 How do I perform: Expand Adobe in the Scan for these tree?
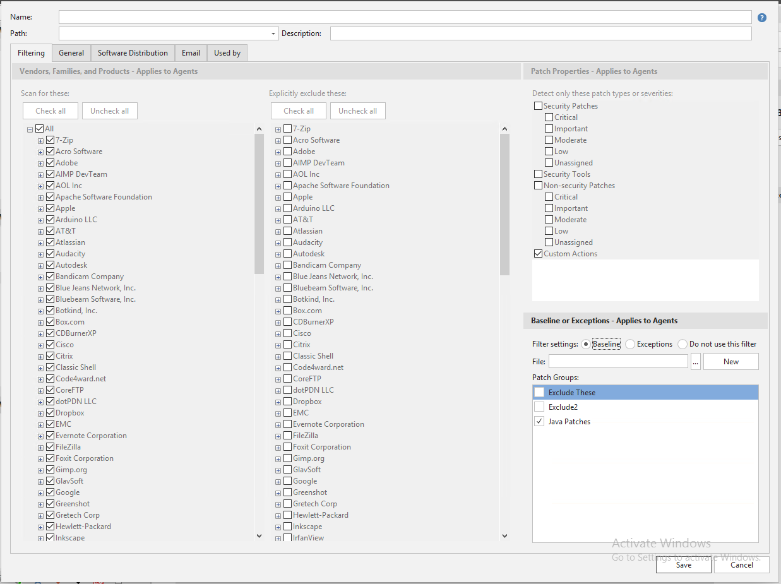40,163
